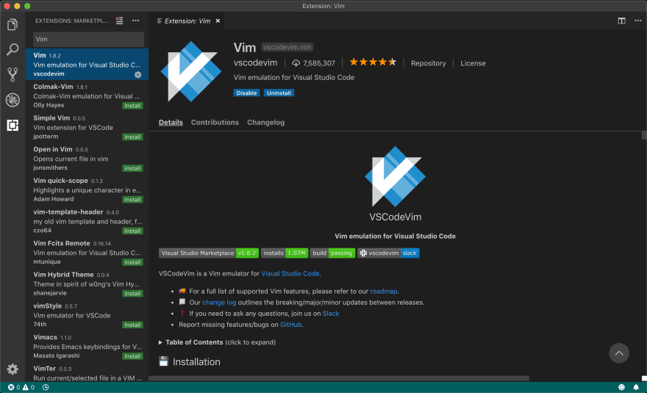Image resolution: width=647 pixels, height=393 pixels.
Task: Click the build passing badge
Action: click(x=332, y=253)
